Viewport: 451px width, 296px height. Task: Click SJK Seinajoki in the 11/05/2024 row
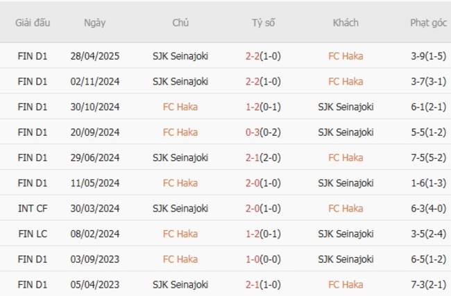point(346,183)
